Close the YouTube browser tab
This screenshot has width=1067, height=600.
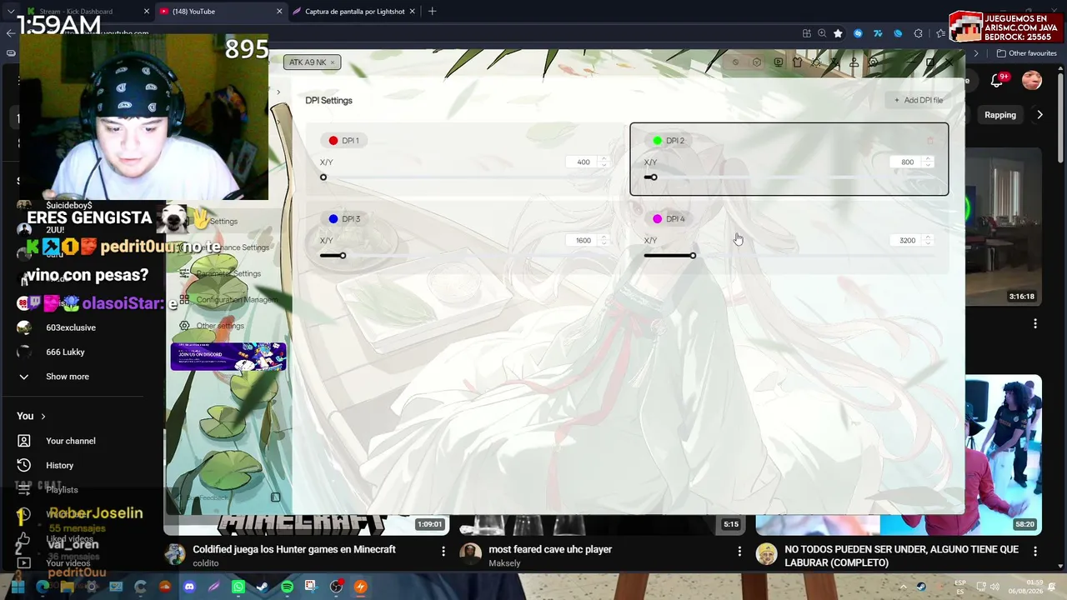tap(278, 12)
